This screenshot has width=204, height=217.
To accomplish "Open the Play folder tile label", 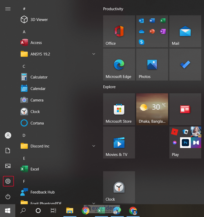I will (x=175, y=155).
